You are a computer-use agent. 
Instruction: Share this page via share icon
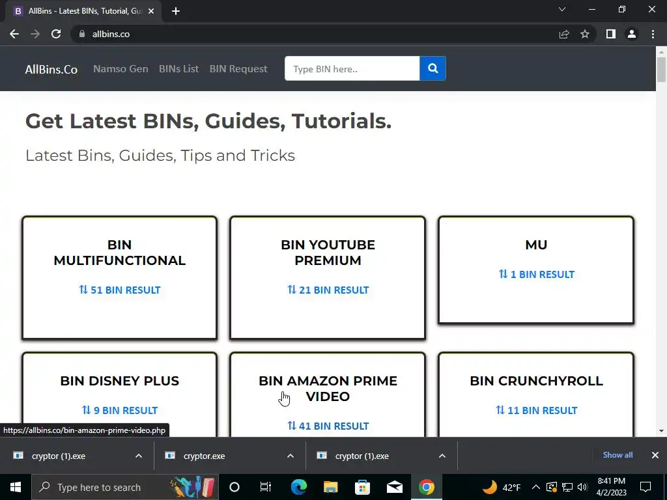564,34
